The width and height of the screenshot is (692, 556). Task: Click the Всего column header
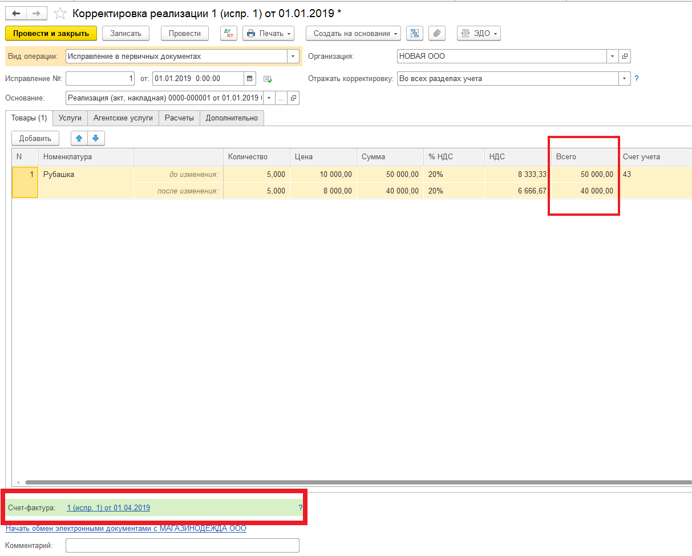pyautogui.click(x=585, y=157)
